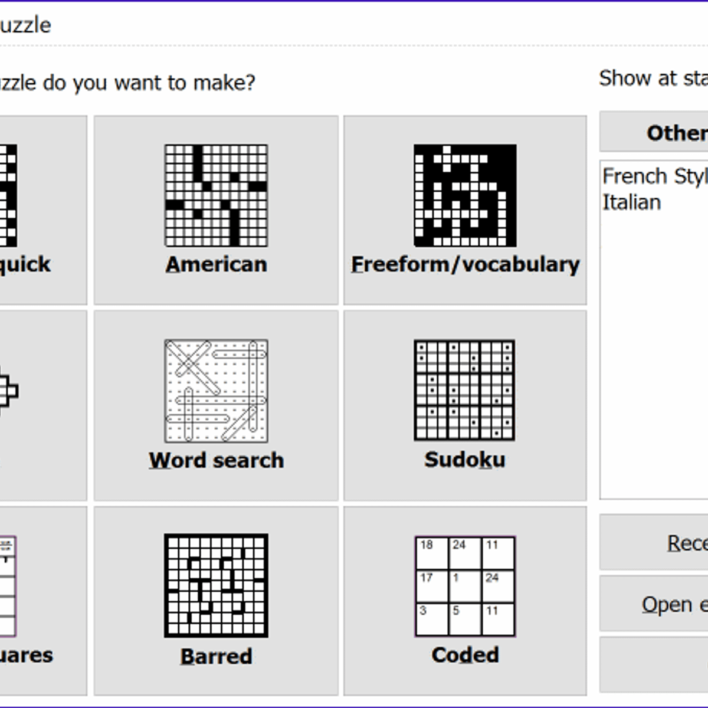Click the Word search label text
Screen dimensions: 708x708
tap(216, 460)
